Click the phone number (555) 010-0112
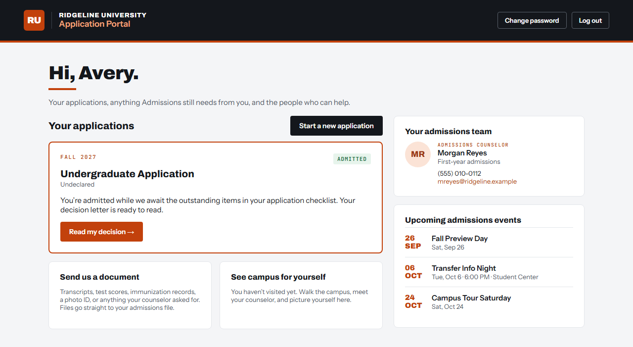 [x=459, y=173]
